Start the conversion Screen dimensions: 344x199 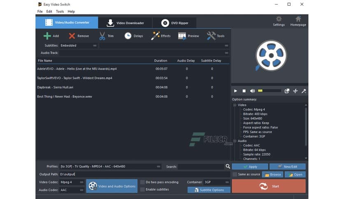[x=269, y=186]
